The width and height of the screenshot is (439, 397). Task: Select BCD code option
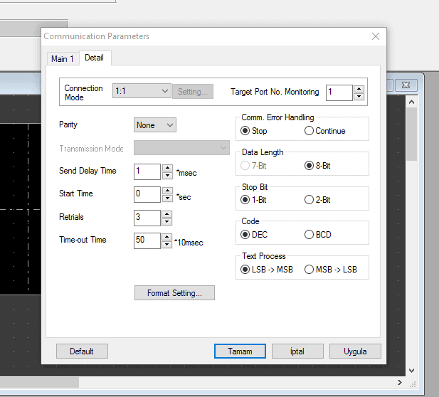(x=309, y=235)
